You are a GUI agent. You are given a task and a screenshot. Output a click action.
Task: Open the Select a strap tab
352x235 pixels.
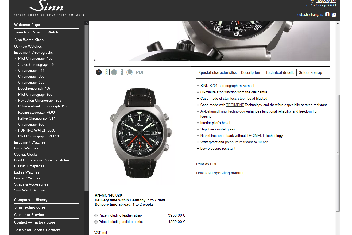[311, 72]
